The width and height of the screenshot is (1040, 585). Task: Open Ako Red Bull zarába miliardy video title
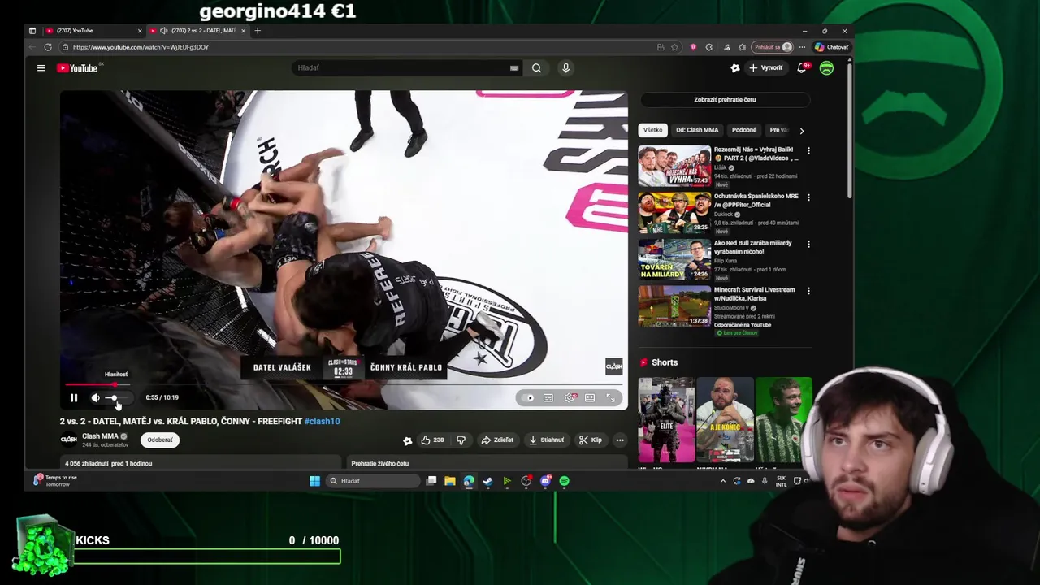coord(752,247)
